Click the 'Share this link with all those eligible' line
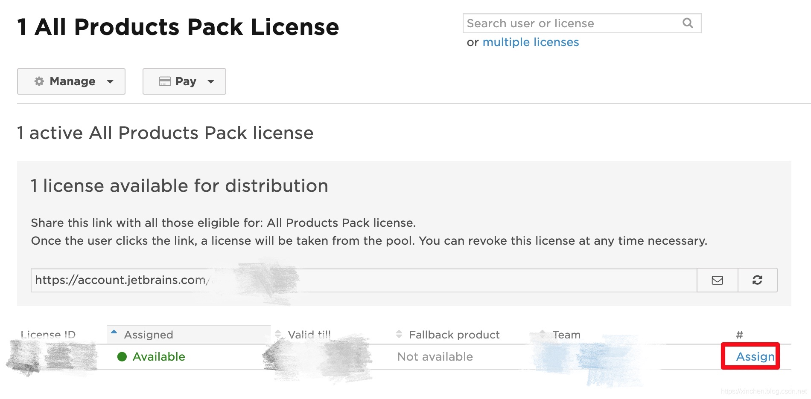Viewport: 811px width, 399px height. 223,223
